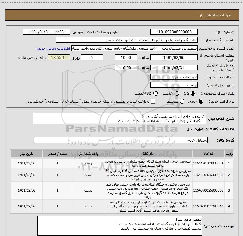Click the واحد شمارش column header

(88, 154)
